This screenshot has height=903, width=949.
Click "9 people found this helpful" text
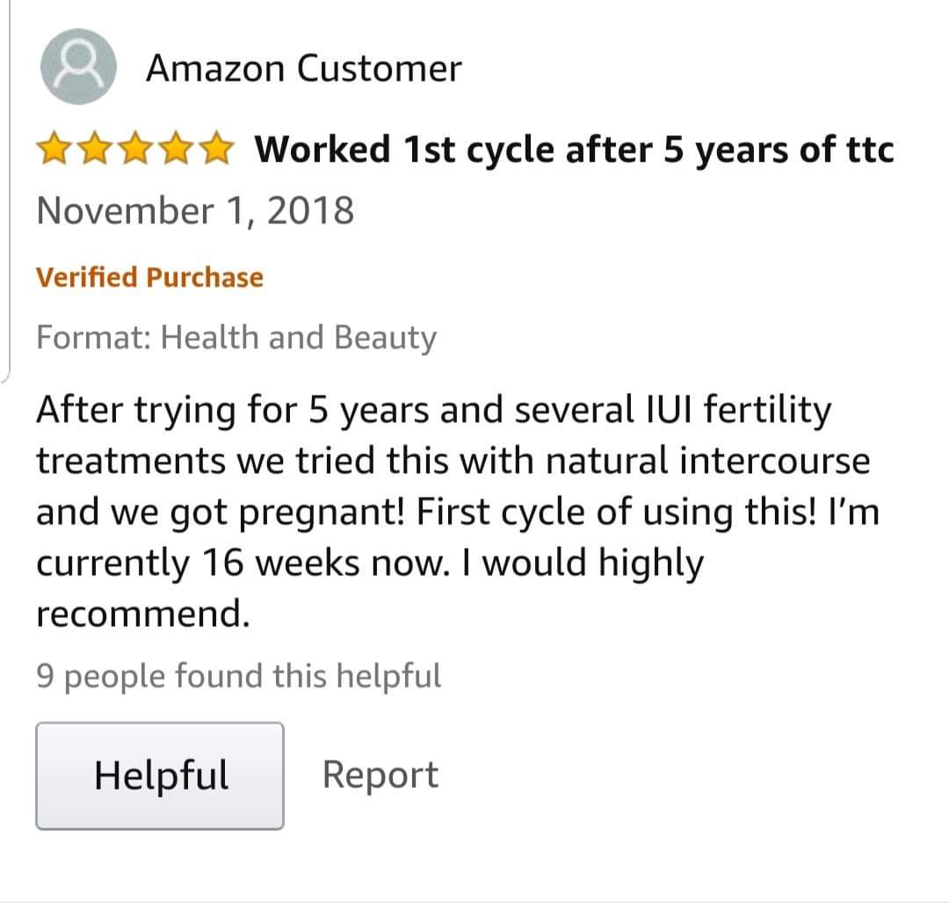[x=238, y=676]
